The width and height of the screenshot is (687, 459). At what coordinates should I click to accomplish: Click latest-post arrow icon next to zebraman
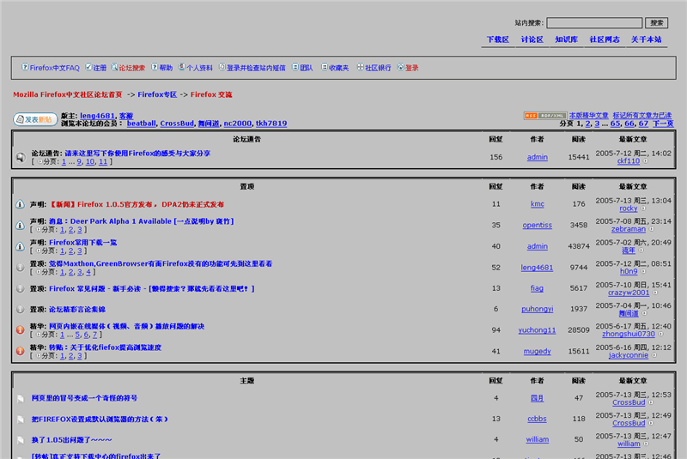tap(652, 229)
